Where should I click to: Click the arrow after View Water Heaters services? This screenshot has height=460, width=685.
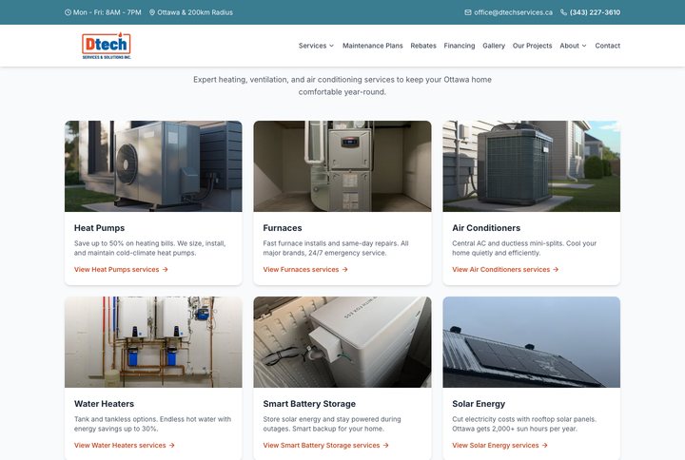[171, 446]
